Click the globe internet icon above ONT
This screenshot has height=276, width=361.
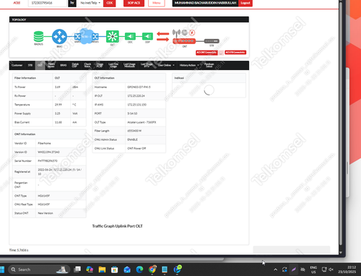point(185,33)
